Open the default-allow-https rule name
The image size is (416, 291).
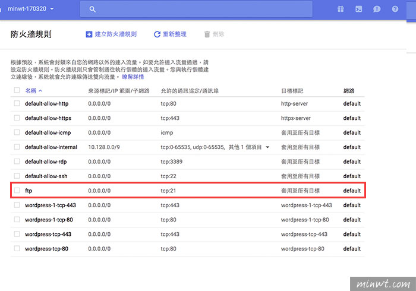point(48,118)
